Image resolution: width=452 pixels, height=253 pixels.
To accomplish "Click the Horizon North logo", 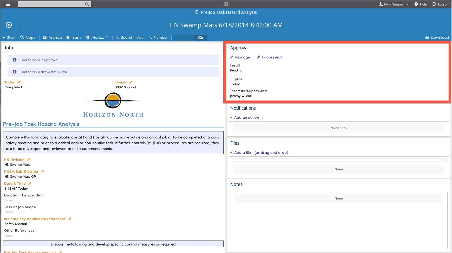I will (113, 105).
